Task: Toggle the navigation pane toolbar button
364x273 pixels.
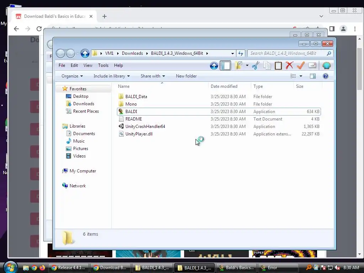Action: click(x=225, y=65)
